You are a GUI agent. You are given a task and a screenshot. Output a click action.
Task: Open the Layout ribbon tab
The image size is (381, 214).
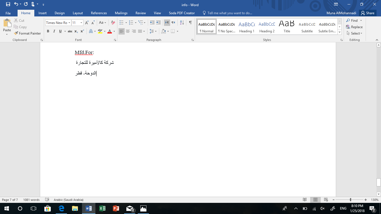(x=78, y=13)
